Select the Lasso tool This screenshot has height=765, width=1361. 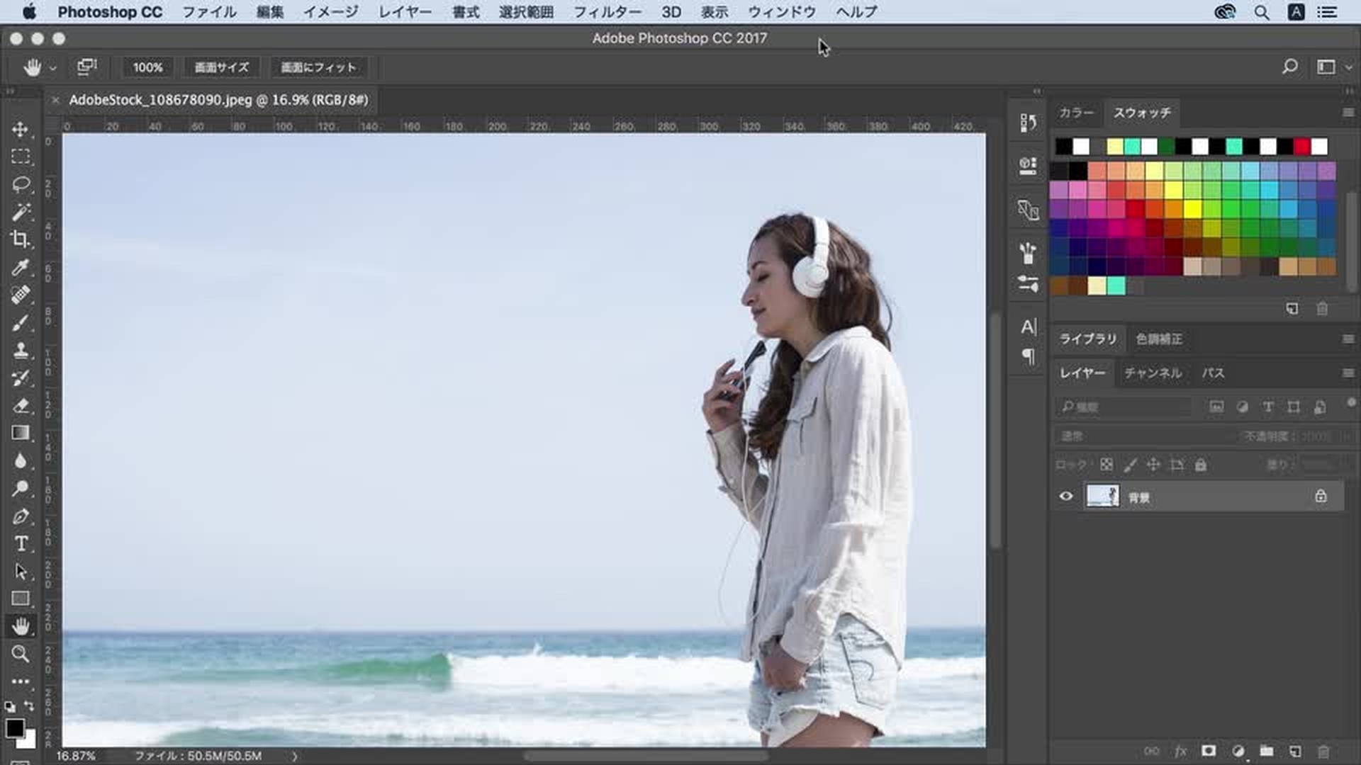click(20, 184)
